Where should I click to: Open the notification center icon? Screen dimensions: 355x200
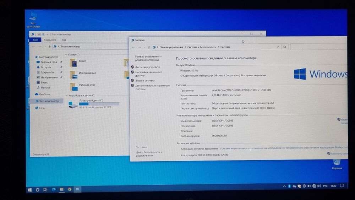coord(342,186)
